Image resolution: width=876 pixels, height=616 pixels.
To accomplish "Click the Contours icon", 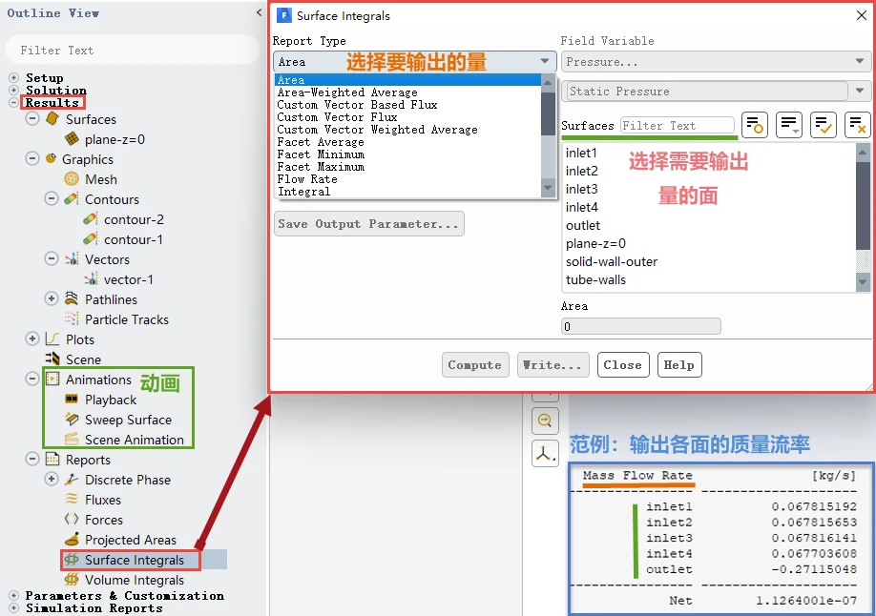I will tap(72, 199).
